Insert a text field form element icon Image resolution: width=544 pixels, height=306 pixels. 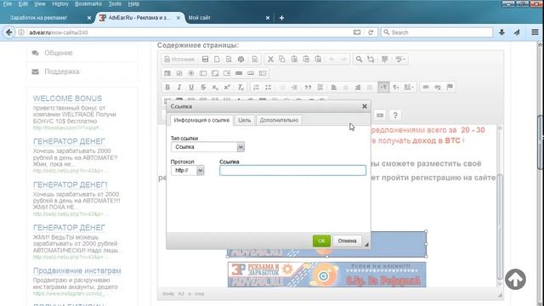pos(203,73)
